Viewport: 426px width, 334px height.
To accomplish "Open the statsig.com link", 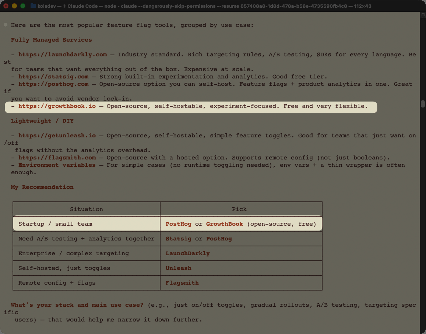I will pyautogui.click(x=53, y=77).
